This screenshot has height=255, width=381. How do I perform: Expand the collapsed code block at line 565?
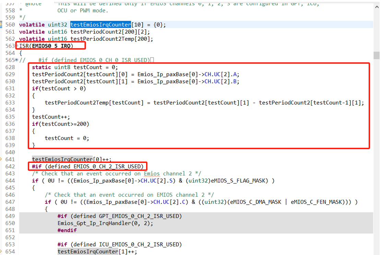(16, 60)
